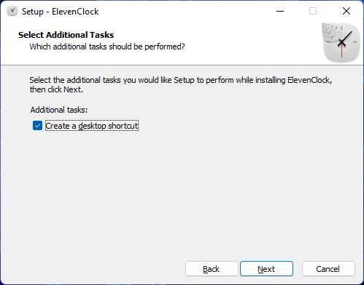Click the large ElevenClock clock logo
The height and width of the screenshot is (285, 364).
[x=341, y=41]
